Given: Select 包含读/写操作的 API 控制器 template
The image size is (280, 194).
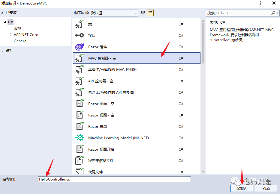Looking at the screenshot, I should [137, 93].
